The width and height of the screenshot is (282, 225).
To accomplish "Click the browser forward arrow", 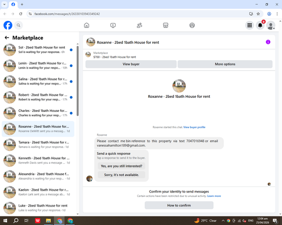I will [x=13, y=14].
